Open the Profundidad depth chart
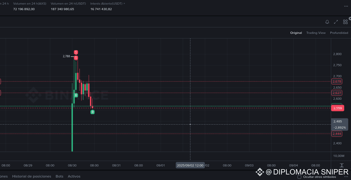Viewport: 351px width, 180px height. 339,33
